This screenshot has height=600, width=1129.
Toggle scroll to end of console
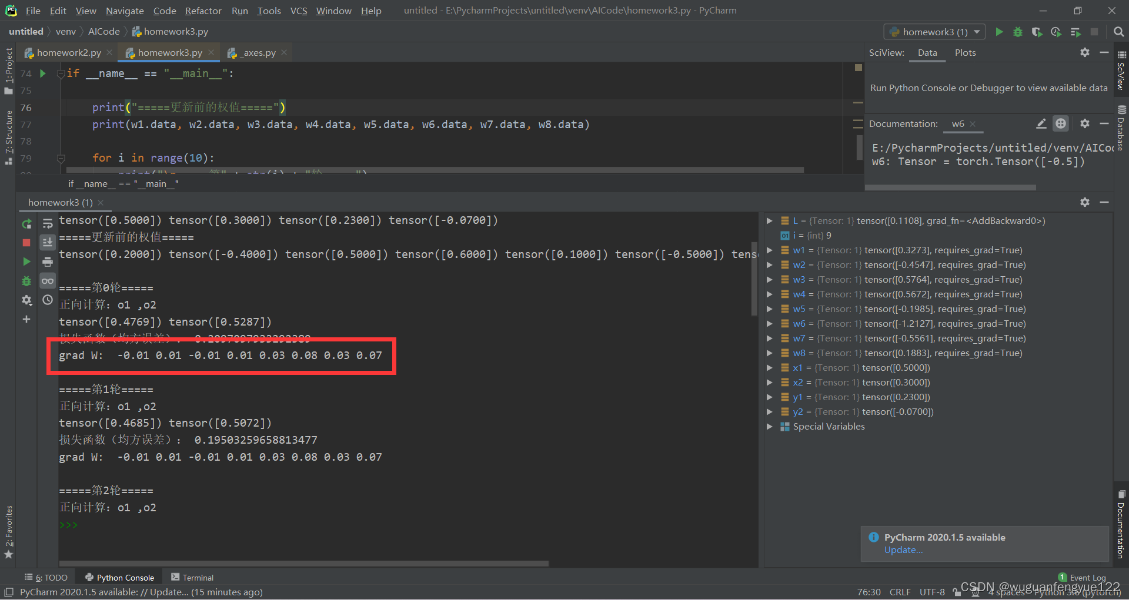(48, 242)
